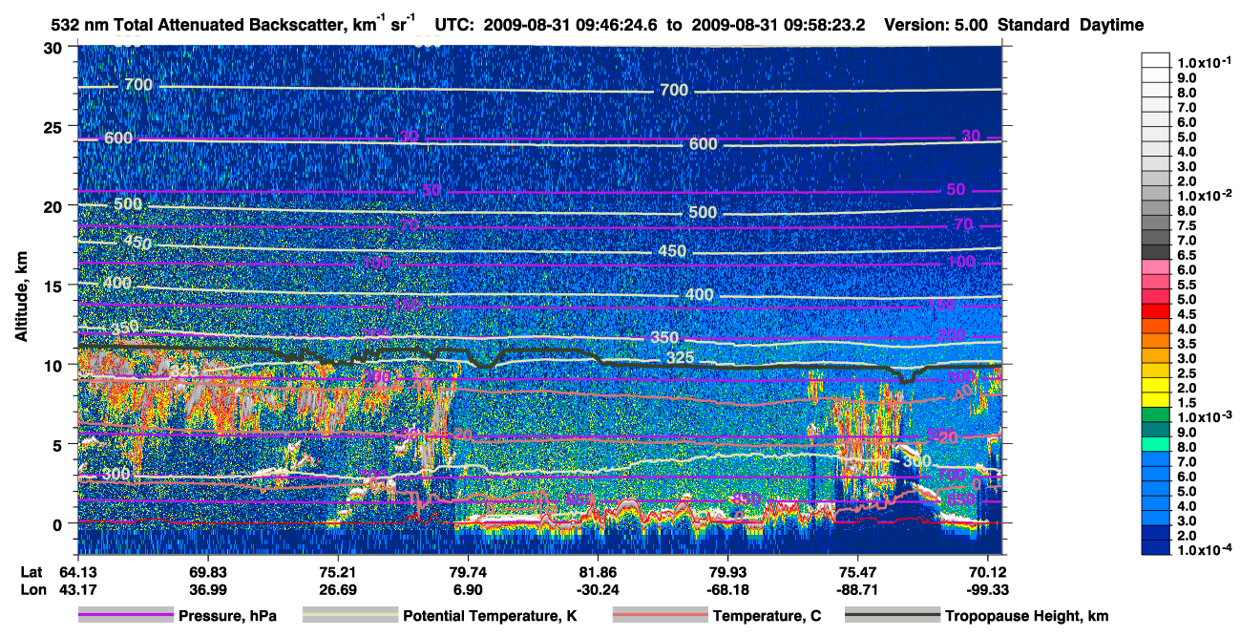Click the dark Tropopause Height legend line swatch
1241x637 pixels.
point(892,616)
